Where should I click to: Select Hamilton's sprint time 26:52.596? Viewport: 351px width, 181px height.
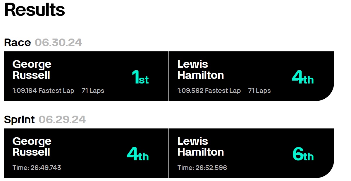tap(202, 168)
